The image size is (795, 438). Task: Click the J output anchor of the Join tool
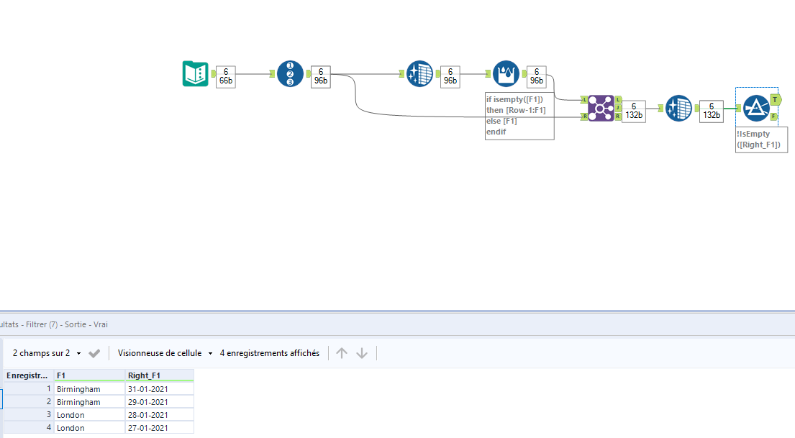(x=617, y=109)
